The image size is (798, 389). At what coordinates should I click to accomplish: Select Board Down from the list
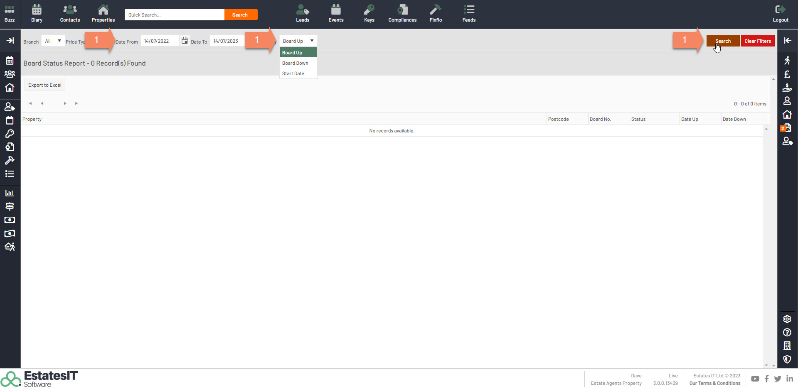click(x=295, y=63)
